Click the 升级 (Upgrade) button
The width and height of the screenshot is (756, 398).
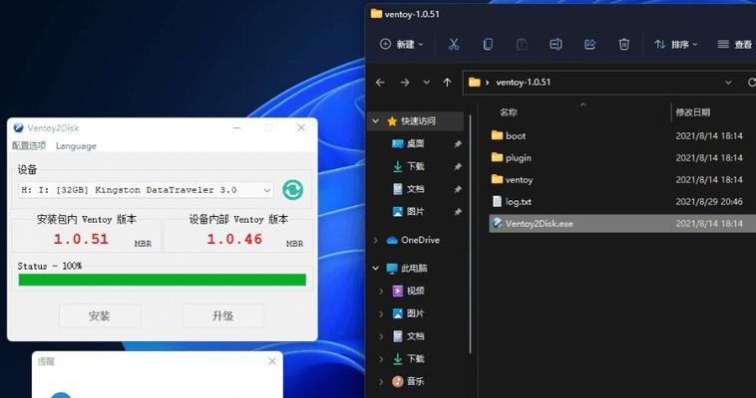click(222, 315)
